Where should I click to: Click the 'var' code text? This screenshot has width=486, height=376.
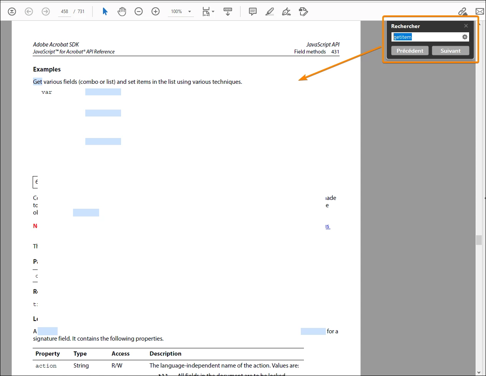coord(46,92)
